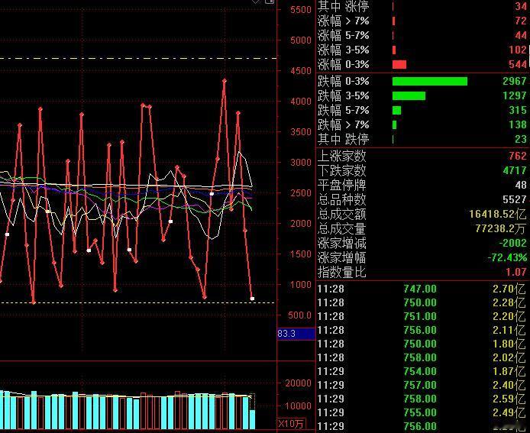Click the 4500 axis label
Viewport: 530px width, 433px height.
pyautogui.click(x=300, y=71)
